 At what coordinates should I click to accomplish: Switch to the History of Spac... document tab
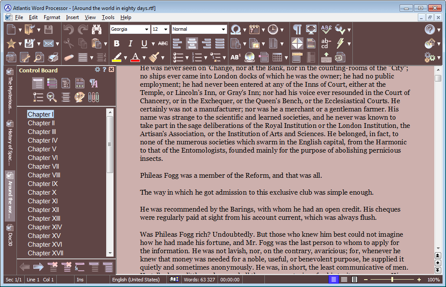point(10,143)
